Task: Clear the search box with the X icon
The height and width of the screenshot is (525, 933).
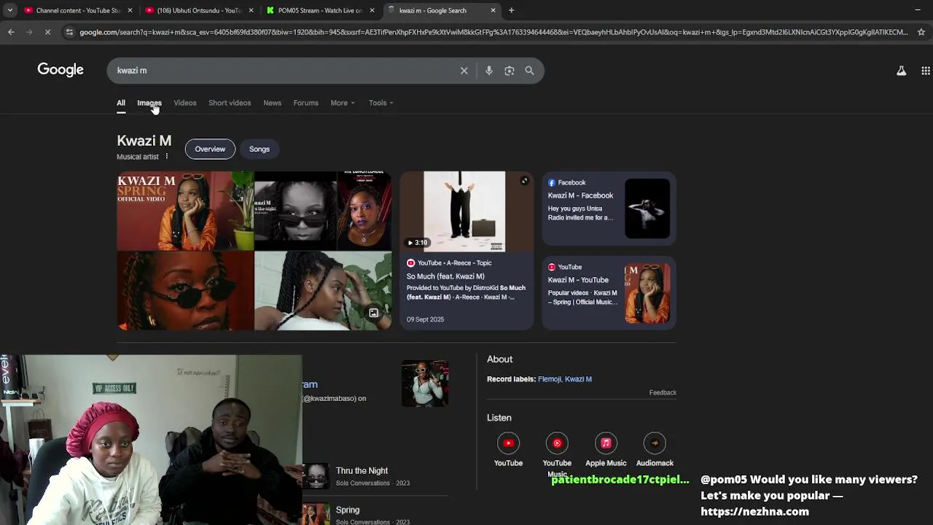Action: coord(464,71)
